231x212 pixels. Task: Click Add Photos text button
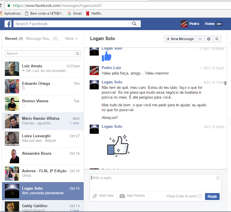[136, 196]
